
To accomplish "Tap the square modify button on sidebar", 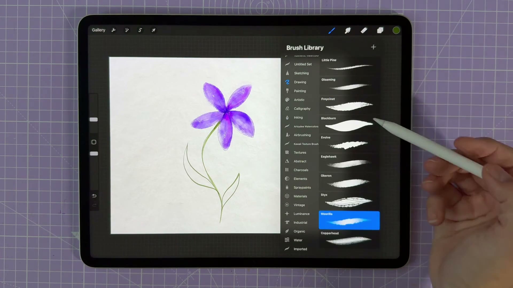I will pyautogui.click(x=94, y=142).
